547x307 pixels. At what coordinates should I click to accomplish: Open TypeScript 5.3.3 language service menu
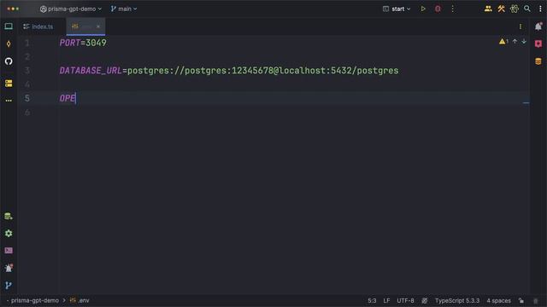click(x=457, y=301)
